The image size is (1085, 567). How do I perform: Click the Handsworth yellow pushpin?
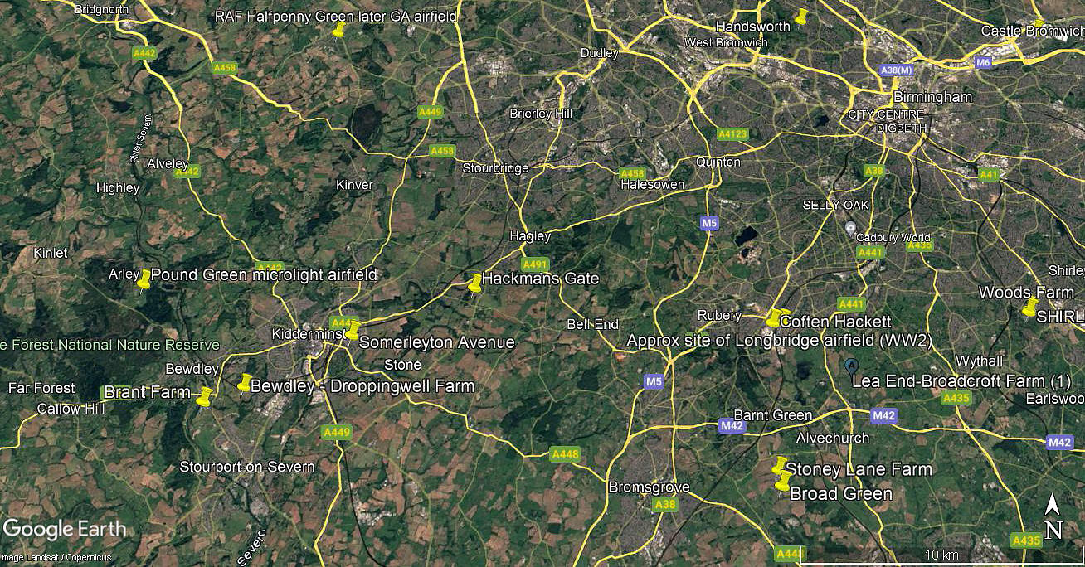tap(801, 17)
